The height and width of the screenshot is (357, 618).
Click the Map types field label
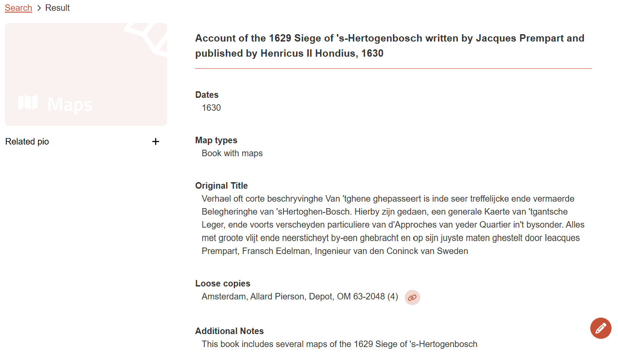pos(216,140)
